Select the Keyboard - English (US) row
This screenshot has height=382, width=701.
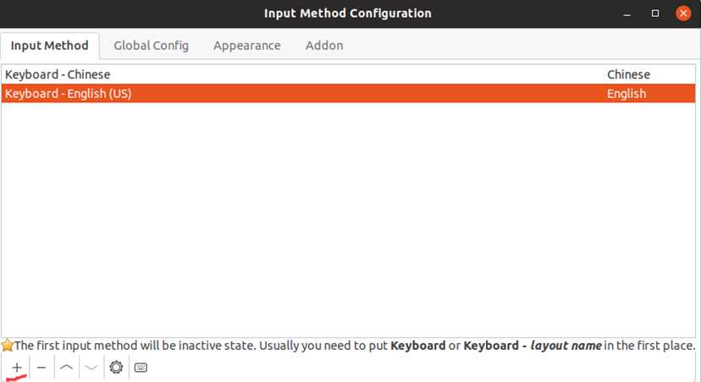click(348, 93)
